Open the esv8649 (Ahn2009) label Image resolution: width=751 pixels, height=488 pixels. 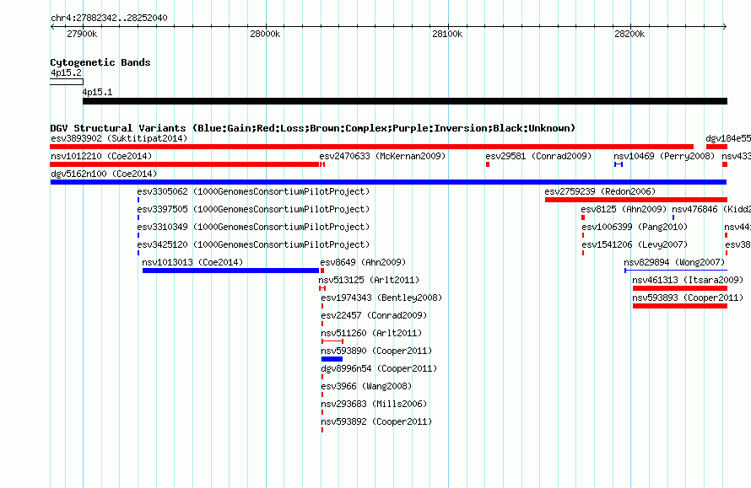pyautogui.click(x=363, y=262)
